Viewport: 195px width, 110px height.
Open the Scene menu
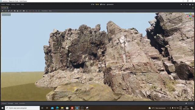click(x=3, y=4)
